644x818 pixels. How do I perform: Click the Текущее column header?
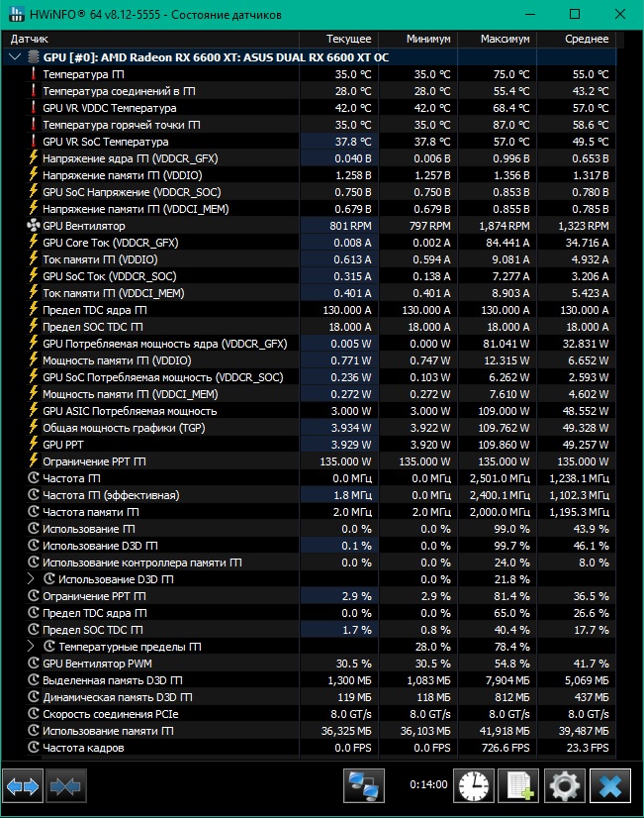(x=338, y=39)
